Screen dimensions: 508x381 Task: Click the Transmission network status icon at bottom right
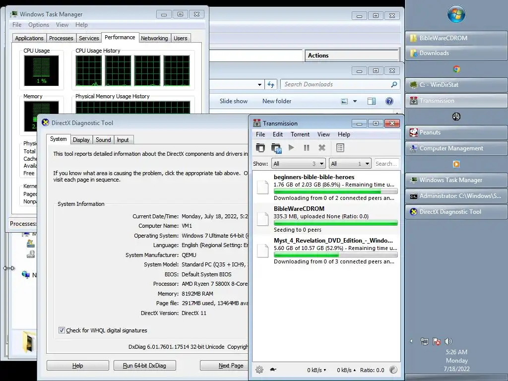(x=393, y=370)
